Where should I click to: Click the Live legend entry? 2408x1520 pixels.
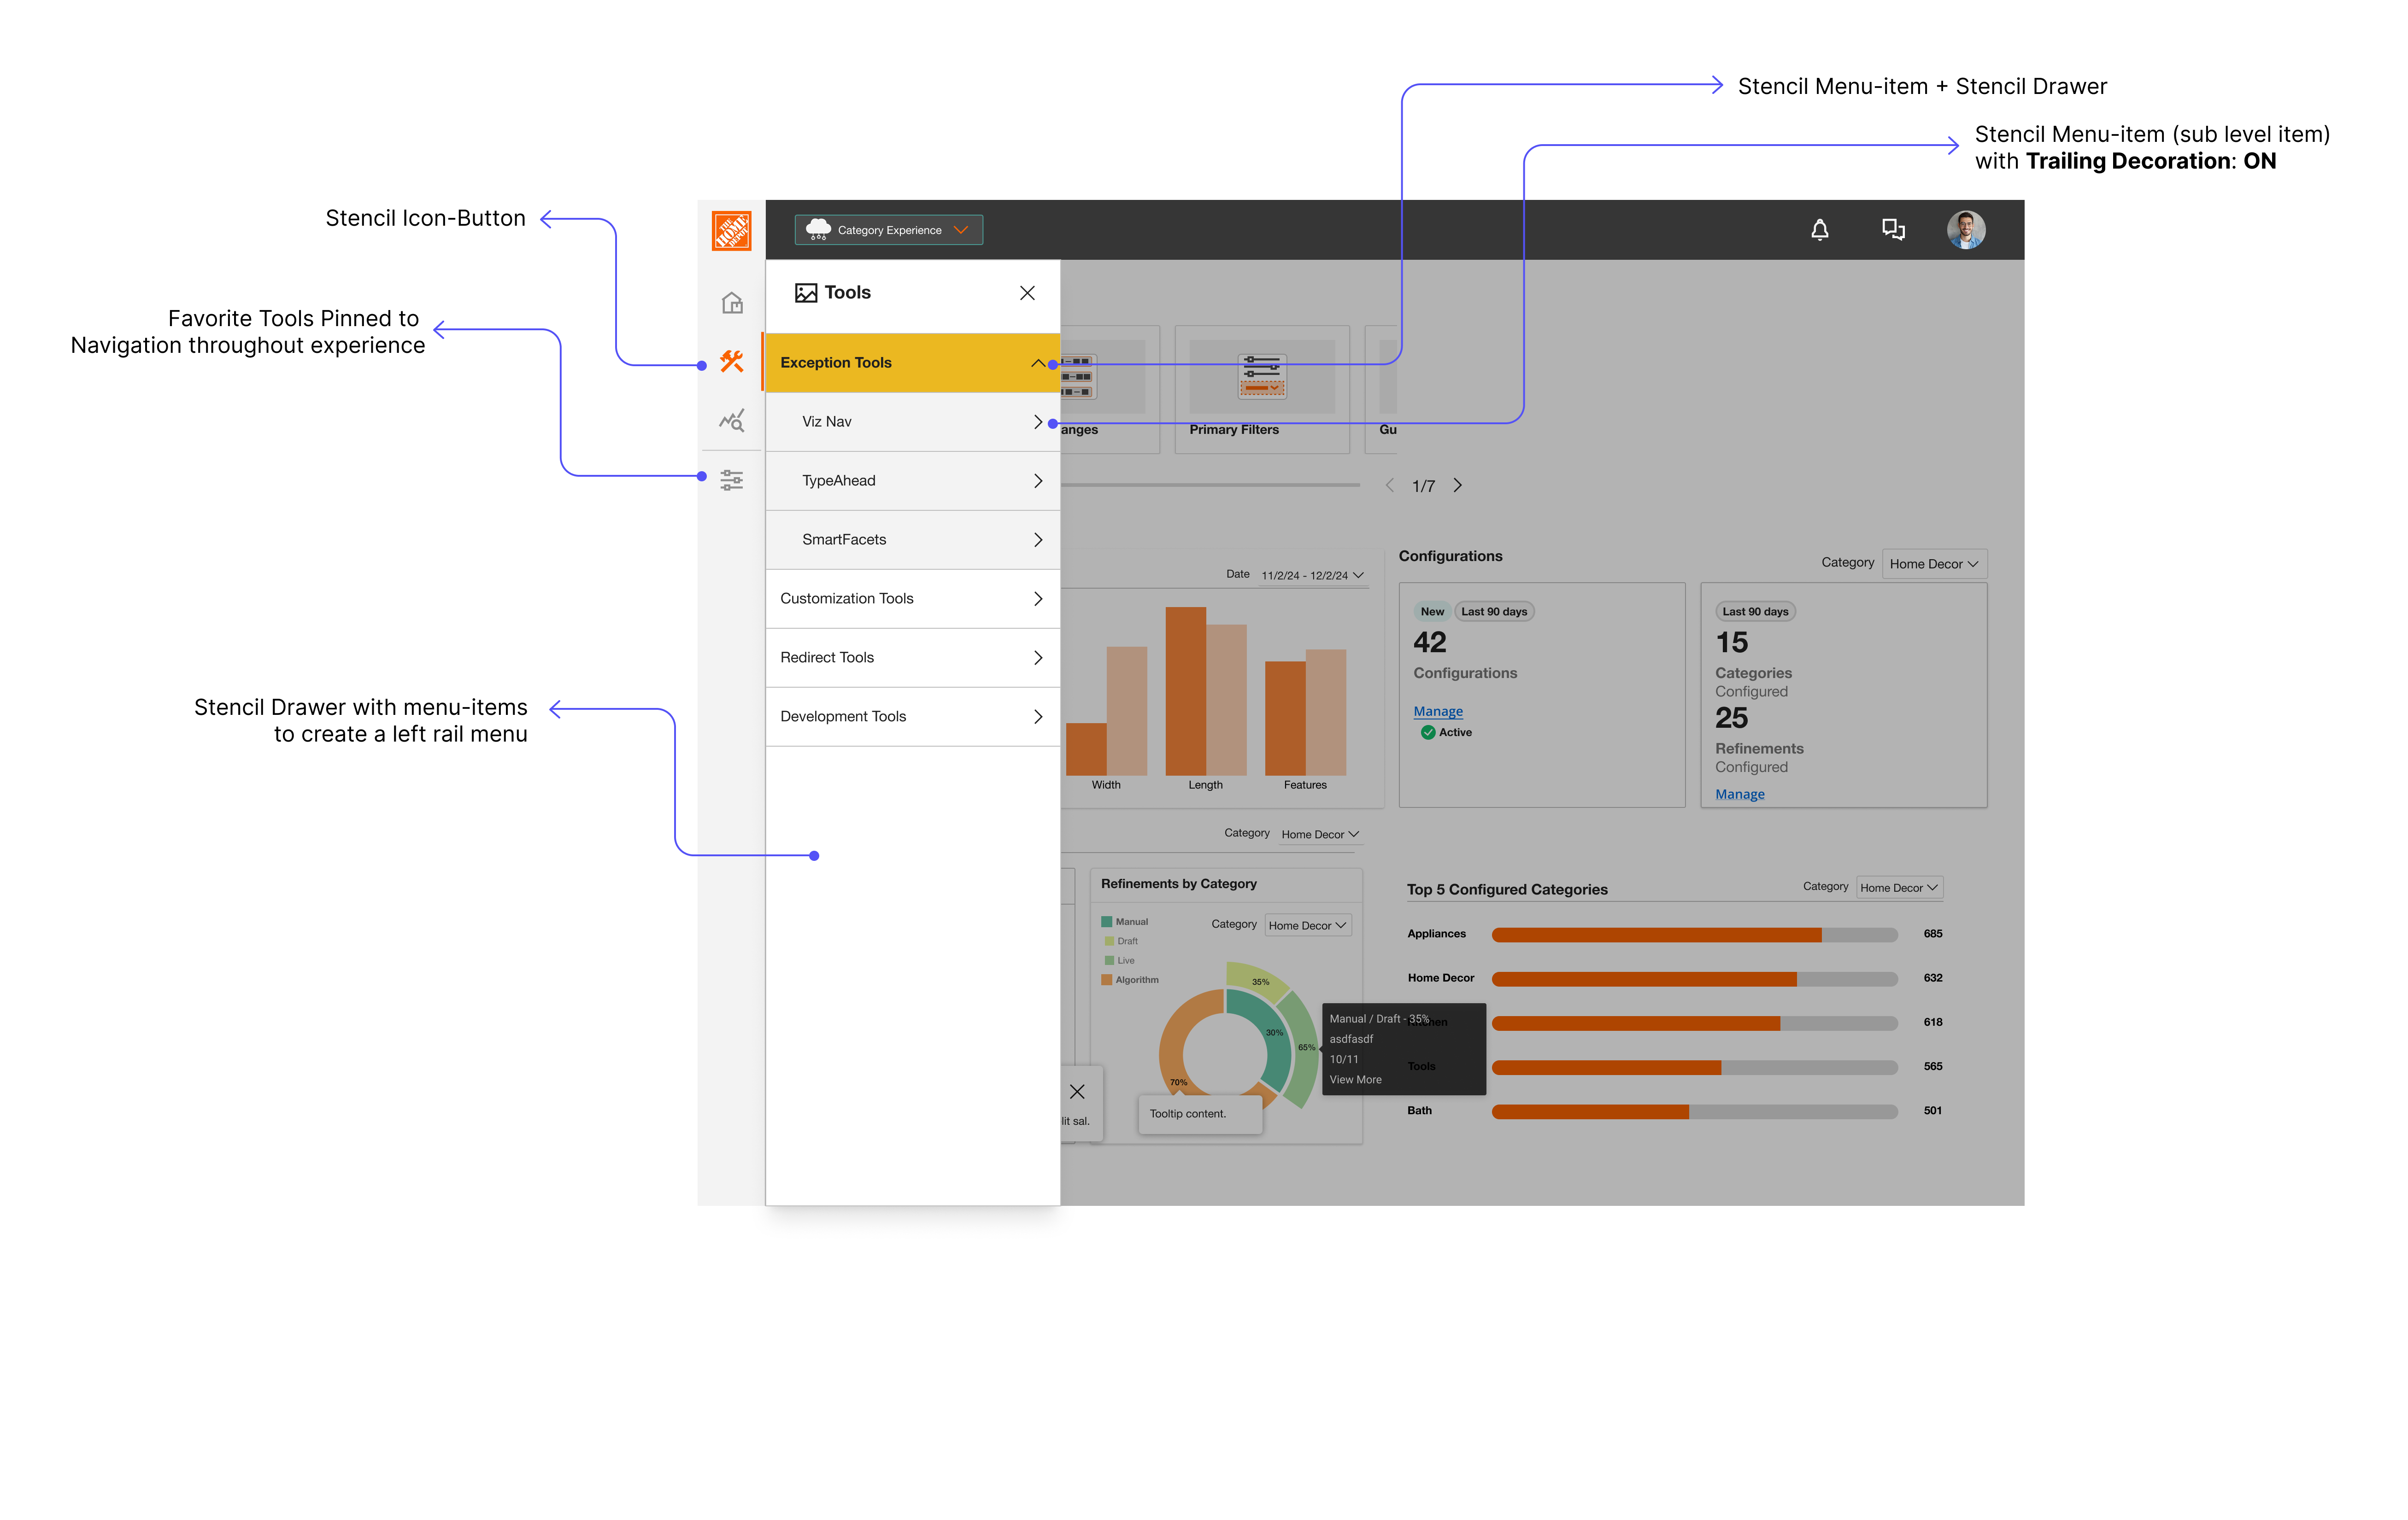(x=1120, y=960)
